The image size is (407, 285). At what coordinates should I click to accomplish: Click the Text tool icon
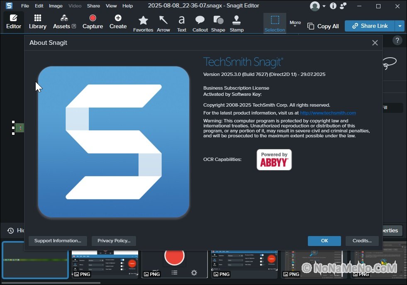tap(182, 23)
